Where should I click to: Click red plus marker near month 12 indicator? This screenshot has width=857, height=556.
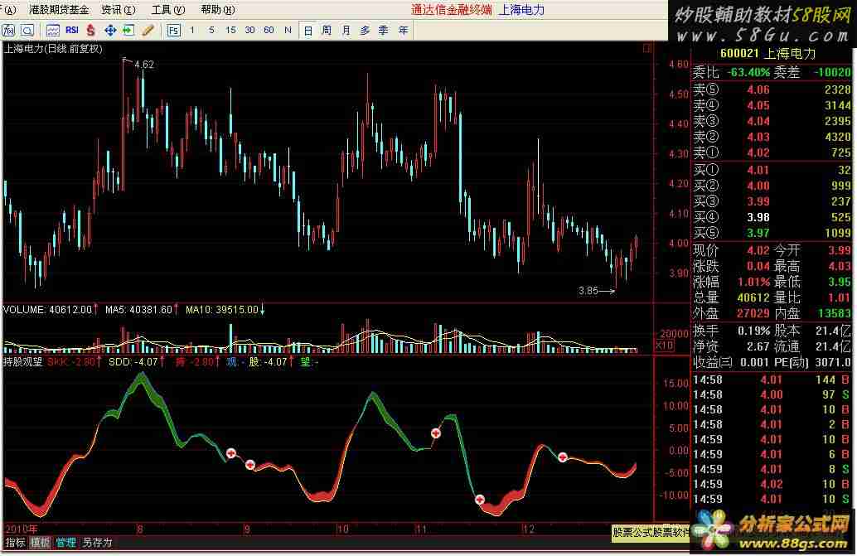(563, 457)
